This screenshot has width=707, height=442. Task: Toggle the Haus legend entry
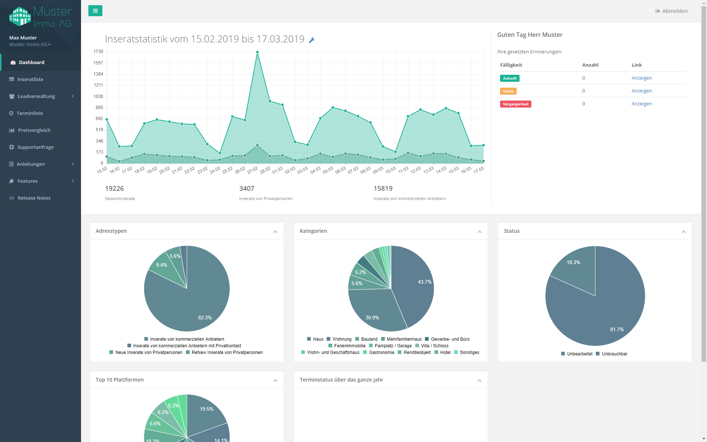coord(315,339)
